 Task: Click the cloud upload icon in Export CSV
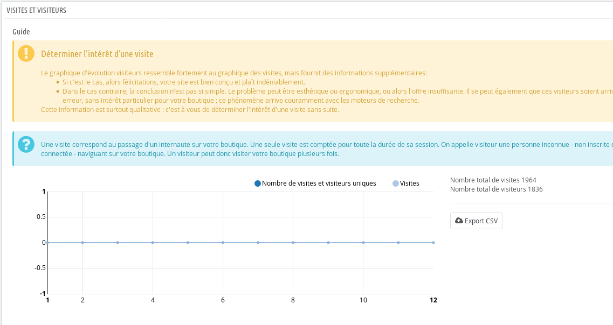coord(459,221)
